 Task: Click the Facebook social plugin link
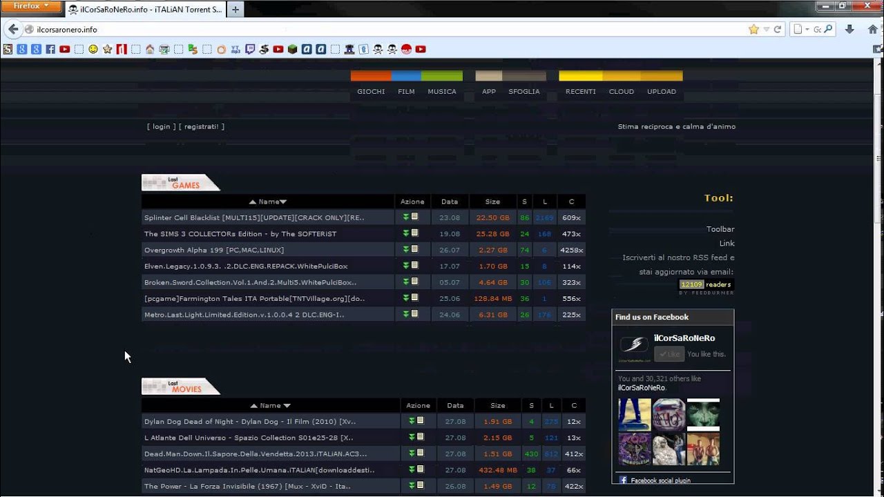[x=660, y=480]
